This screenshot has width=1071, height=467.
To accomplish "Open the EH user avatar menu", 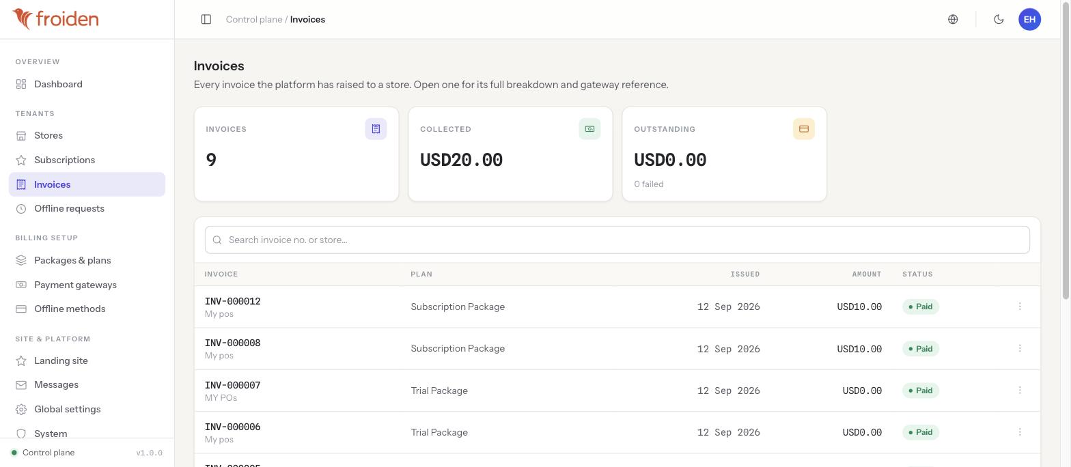I will [x=1029, y=19].
